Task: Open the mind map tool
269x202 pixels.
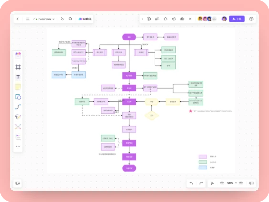Action: 18,127
